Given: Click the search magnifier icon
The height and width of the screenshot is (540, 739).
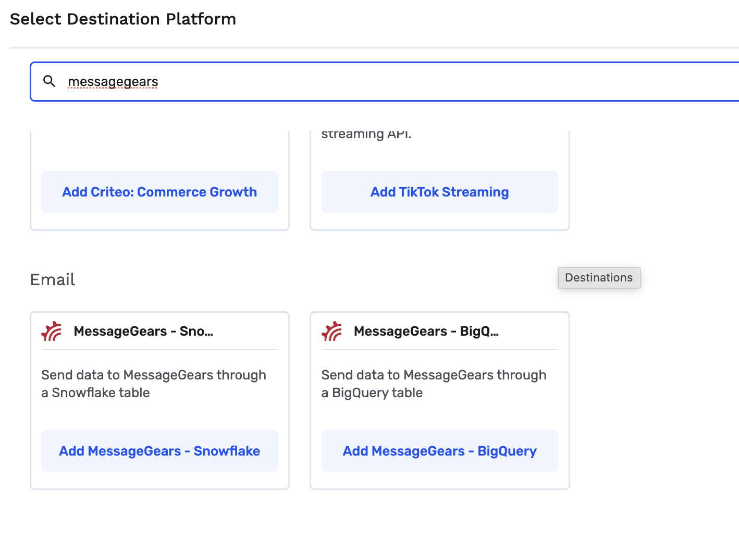Looking at the screenshot, I should [x=50, y=81].
